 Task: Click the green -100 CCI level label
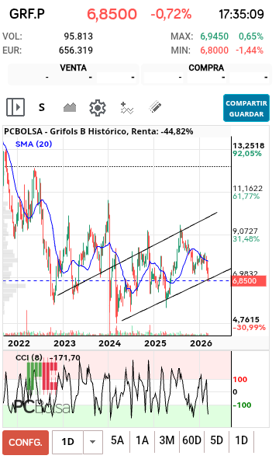[x=242, y=405]
